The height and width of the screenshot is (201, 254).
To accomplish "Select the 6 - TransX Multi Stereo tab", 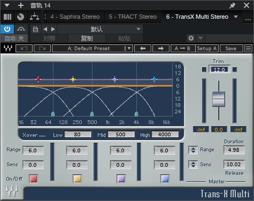I will 197,17.
